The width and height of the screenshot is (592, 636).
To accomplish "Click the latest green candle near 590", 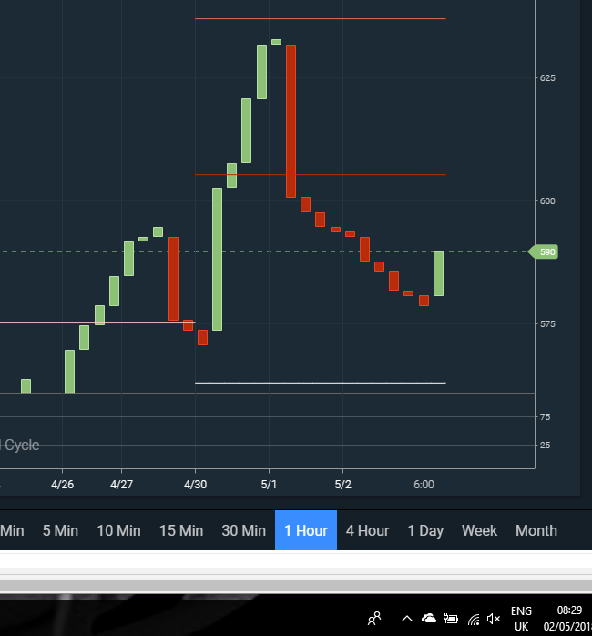I will [x=439, y=273].
